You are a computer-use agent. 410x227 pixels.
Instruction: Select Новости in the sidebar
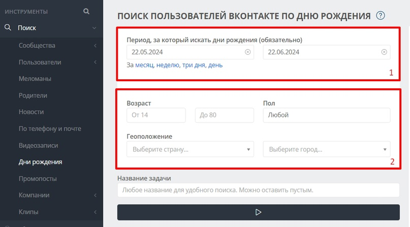click(x=31, y=112)
